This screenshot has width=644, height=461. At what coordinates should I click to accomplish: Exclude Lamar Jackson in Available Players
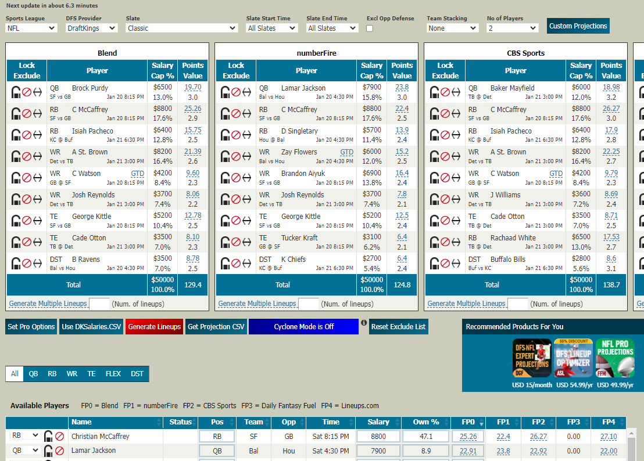(x=59, y=451)
